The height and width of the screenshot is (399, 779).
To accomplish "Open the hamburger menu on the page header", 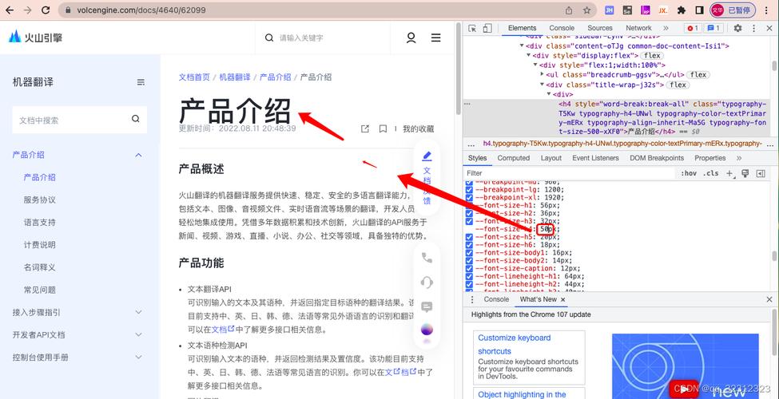I will click(435, 38).
